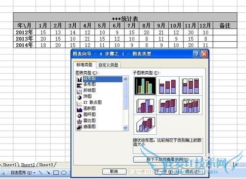Open the Sheet3 worksheet tab
This screenshot has width=246, height=179.
point(46,165)
